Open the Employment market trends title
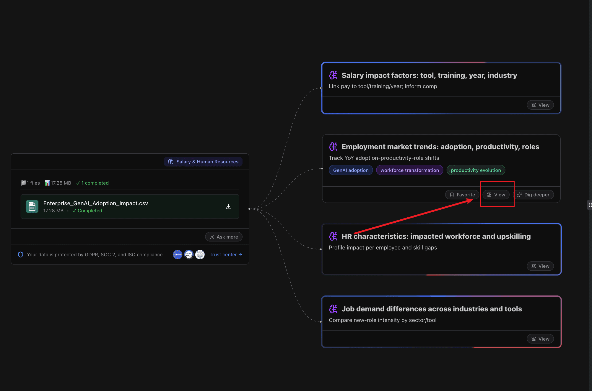The width and height of the screenshot is (592, 391). (x=440, y=147)
